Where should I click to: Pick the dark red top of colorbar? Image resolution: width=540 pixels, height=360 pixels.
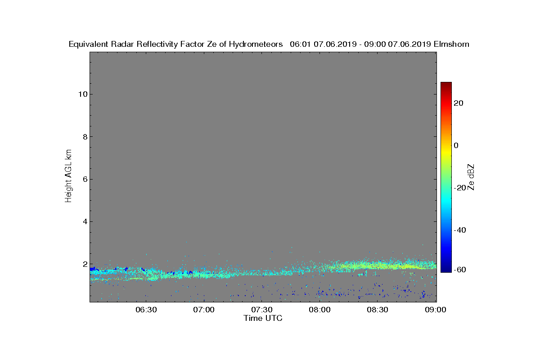[446, 85]
